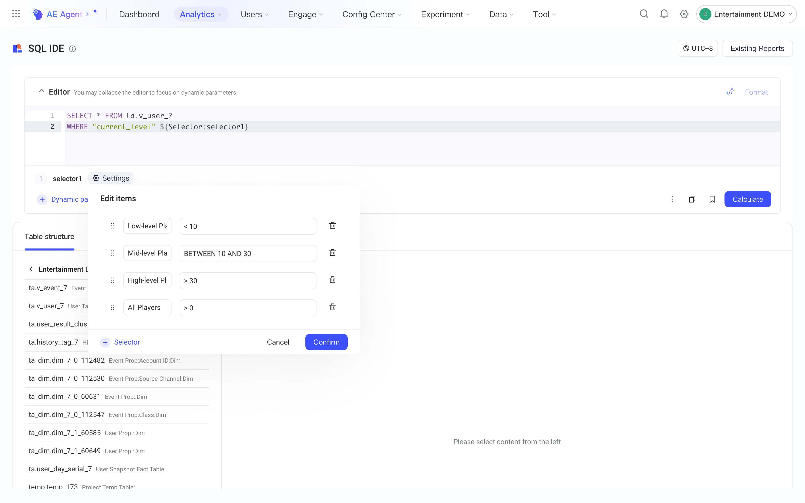Click the copy icon near Calculate

point(692,199)
